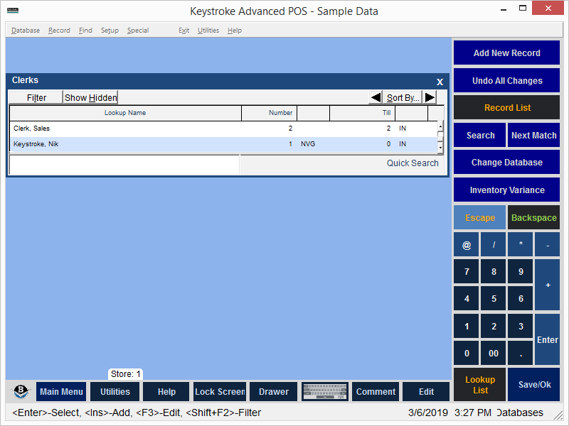Click the on-screen keyboard icon
Image resolution: width=569 pixels, height=426 pixels.
coord(324,392)
